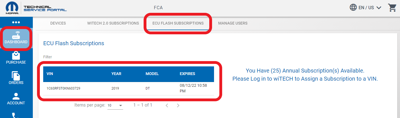Click the globe language icon

(353, 8)
